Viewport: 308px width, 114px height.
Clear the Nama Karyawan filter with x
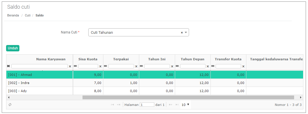(70, 66)
